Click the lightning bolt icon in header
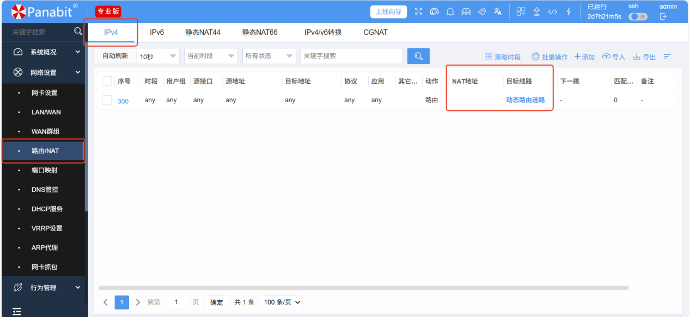The width and height of the screenshot is (690, 317). [x=569, y=12]
